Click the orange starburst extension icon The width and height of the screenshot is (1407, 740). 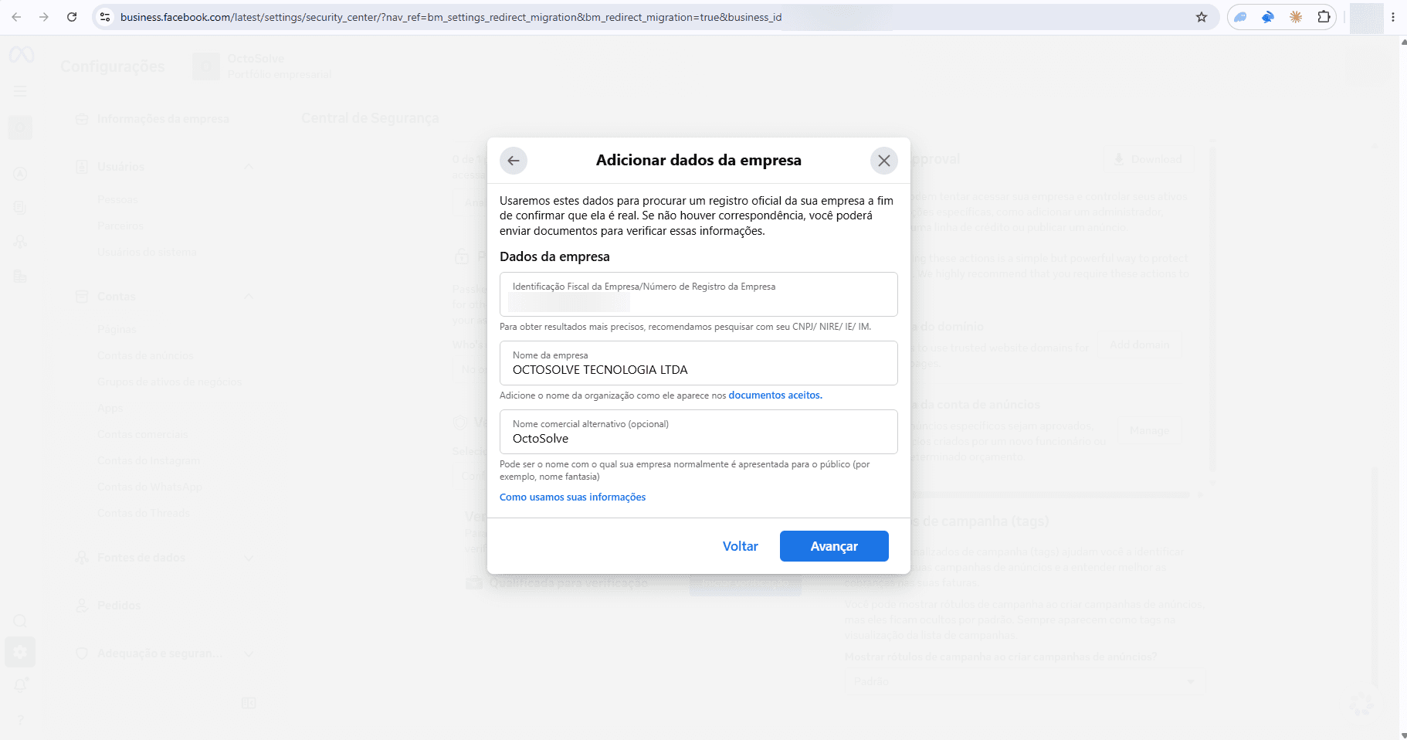(1296, 17)
